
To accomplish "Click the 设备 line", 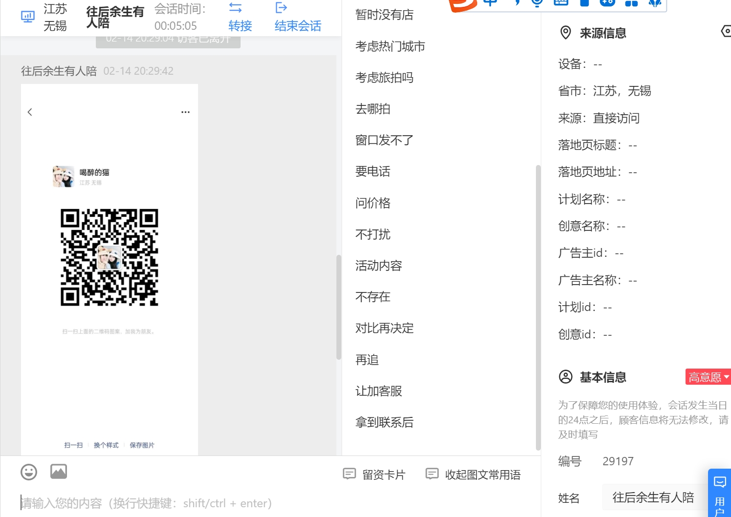I will pos(580,64).
